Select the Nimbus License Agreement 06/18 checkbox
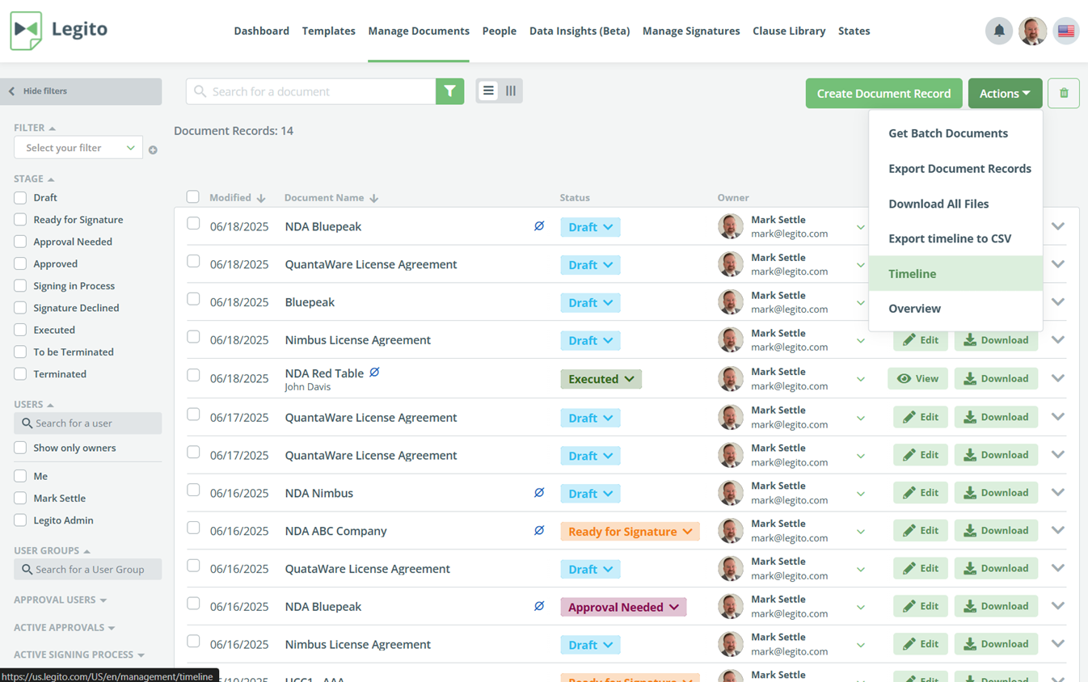The height and width of the screenshot is (682, 1088). click(x=193, y=337)
